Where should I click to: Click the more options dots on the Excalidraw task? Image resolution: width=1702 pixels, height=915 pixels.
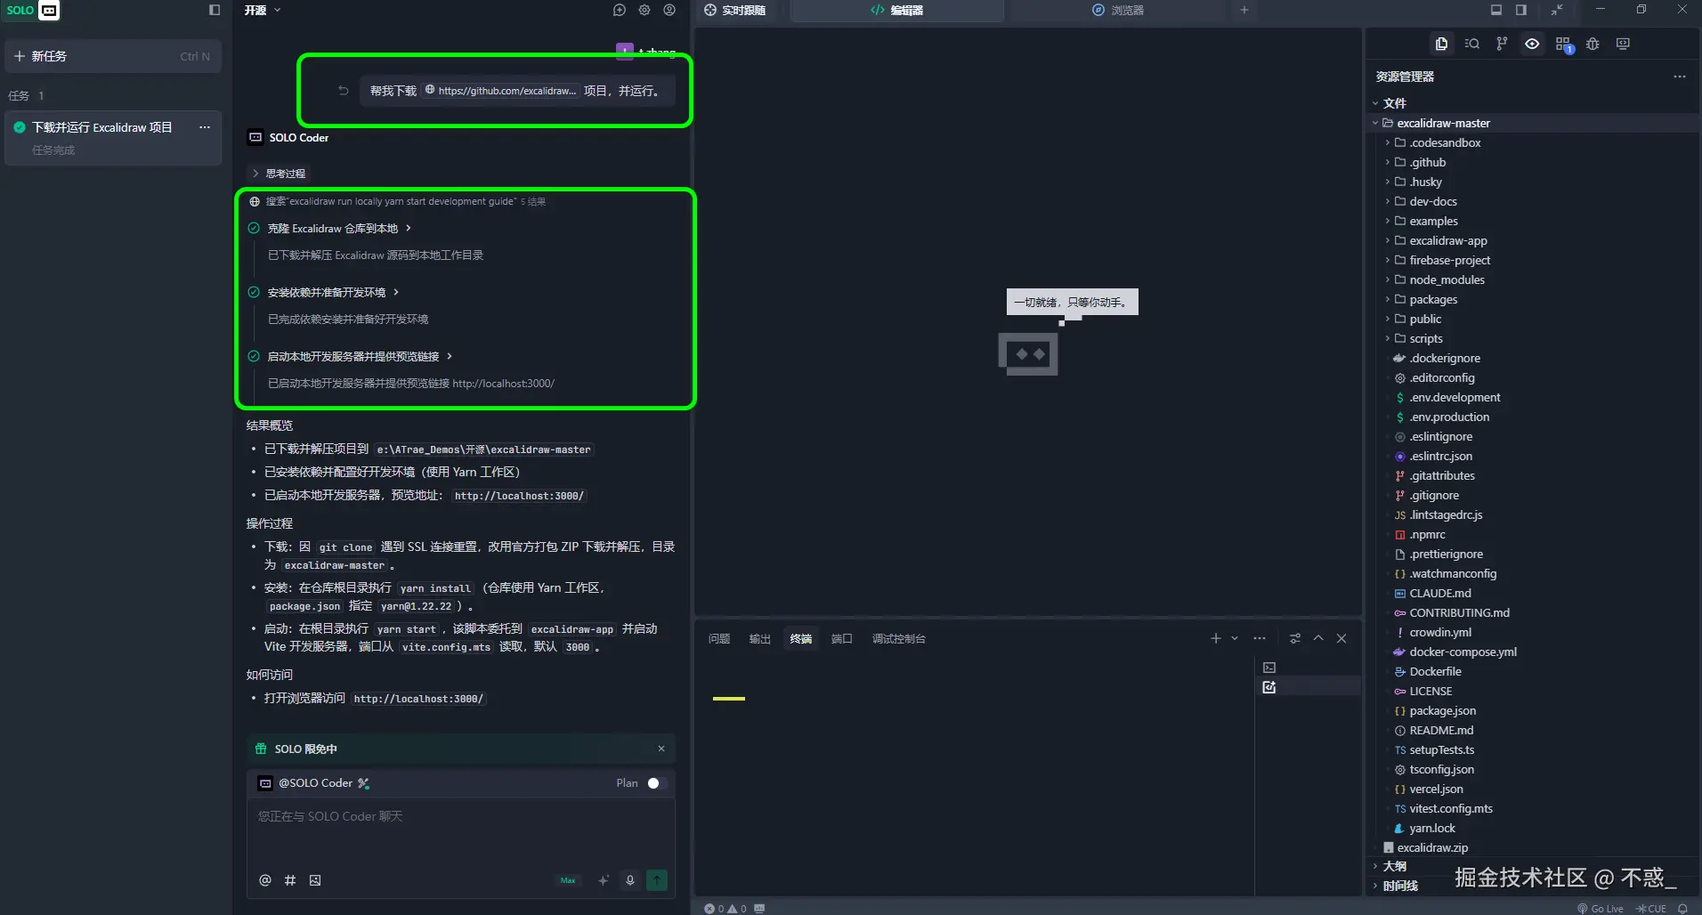pyautogui.click(x=205, y=127)
